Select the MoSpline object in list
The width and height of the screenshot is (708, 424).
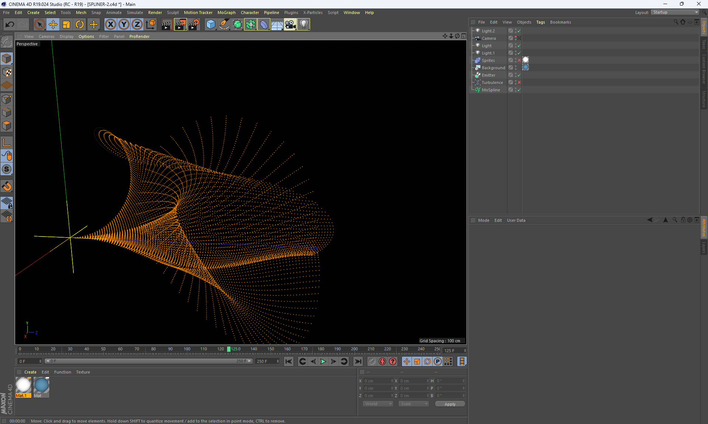490,90
